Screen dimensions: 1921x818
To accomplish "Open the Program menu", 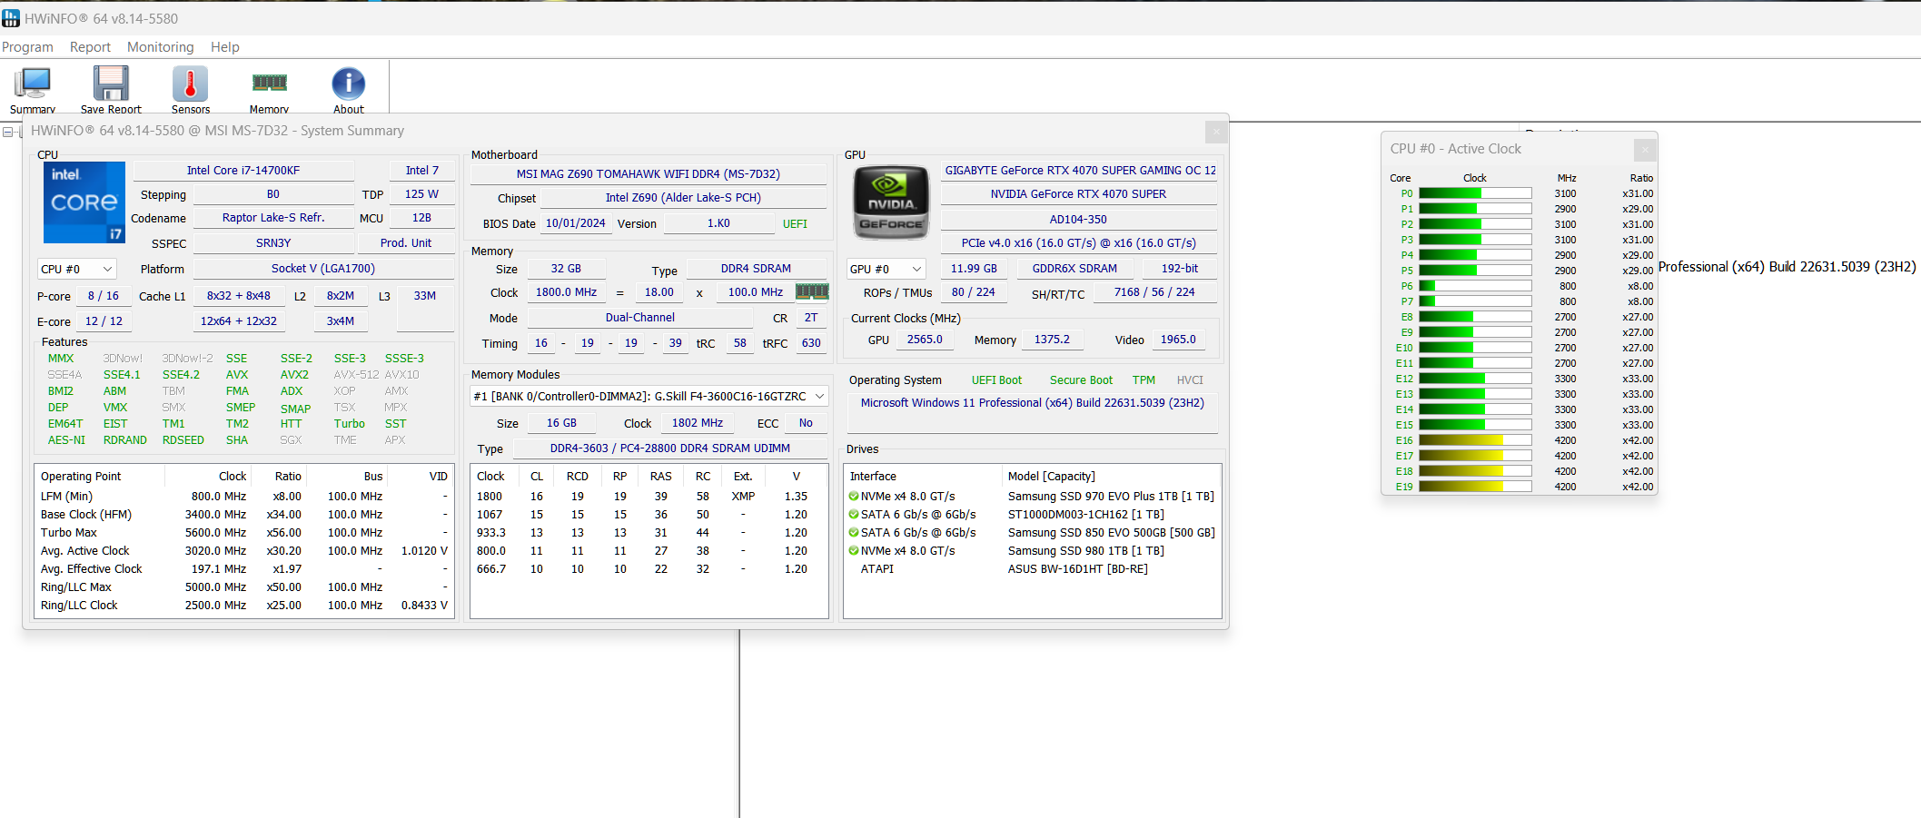I will click(27, 47).
